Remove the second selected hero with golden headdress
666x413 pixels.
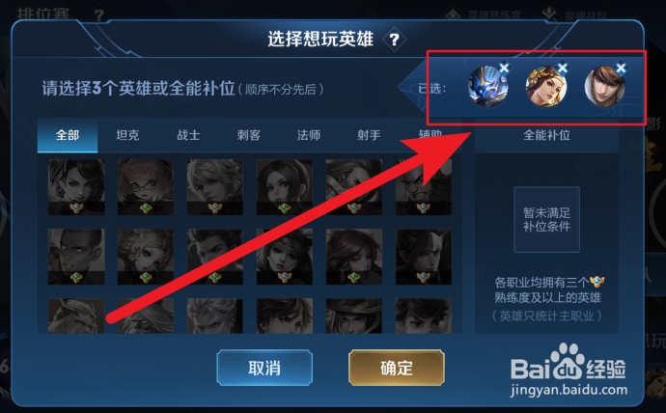(x=563, y=68)
